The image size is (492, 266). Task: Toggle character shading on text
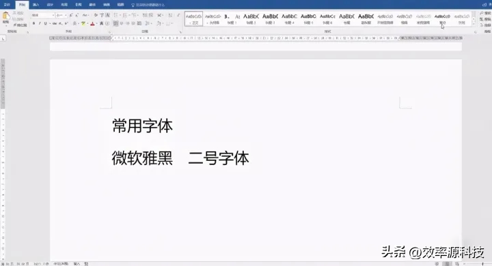101,23
